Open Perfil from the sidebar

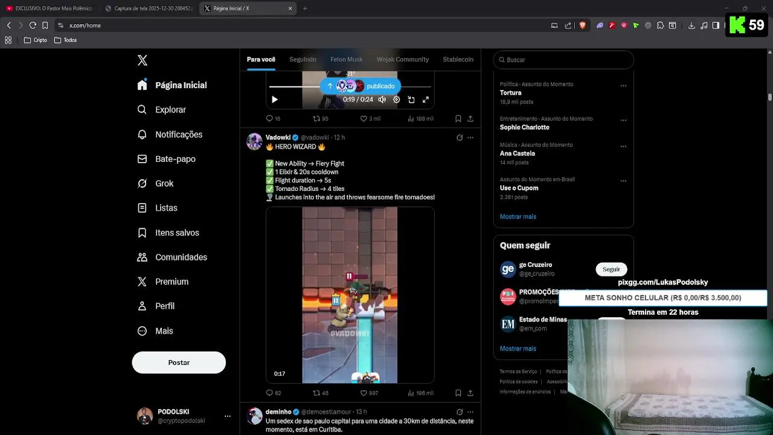156,306
